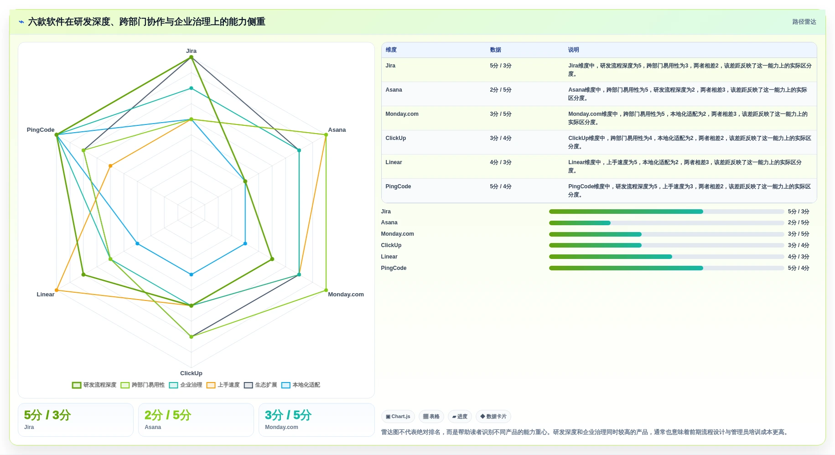Image resolution: width=835 pixels, height=455 pixels.
Task: Open the Asana 2分 / 5分 data card
Action: click(196, 420)
